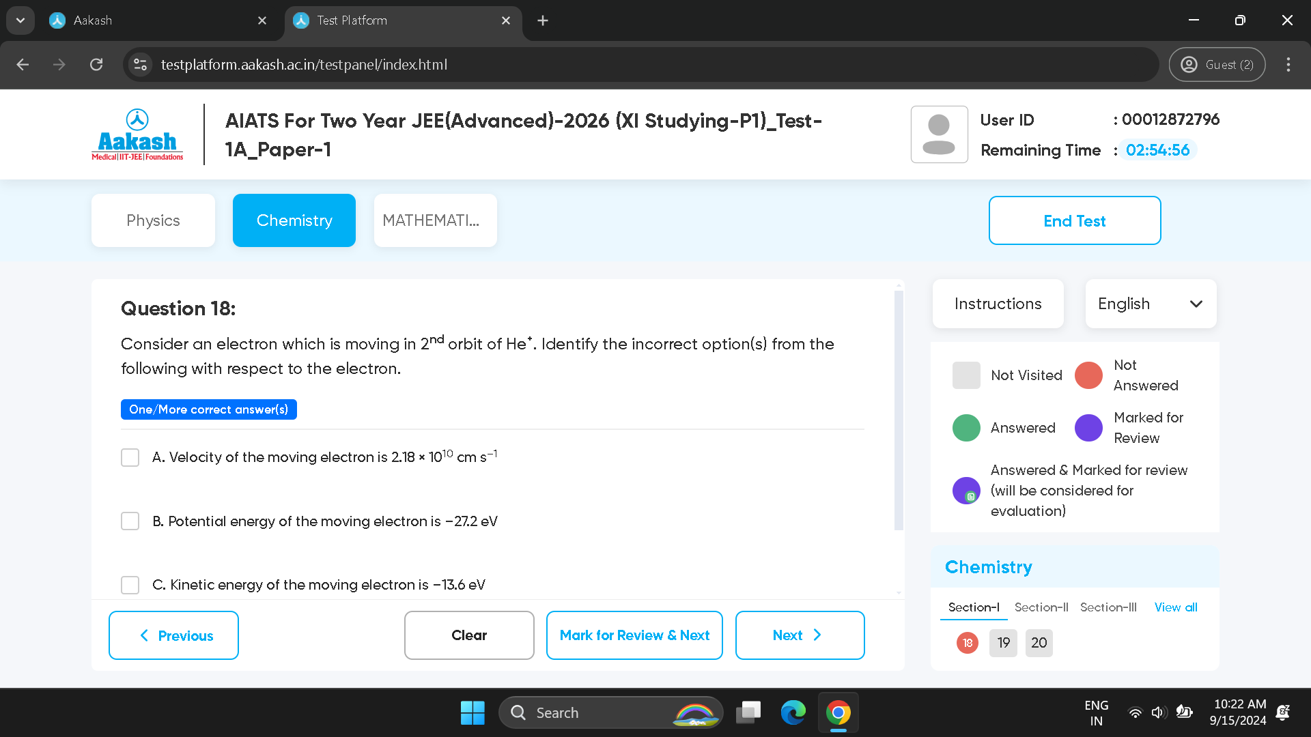
Task: Click Mark for Review & Next button
Action: 634,635
